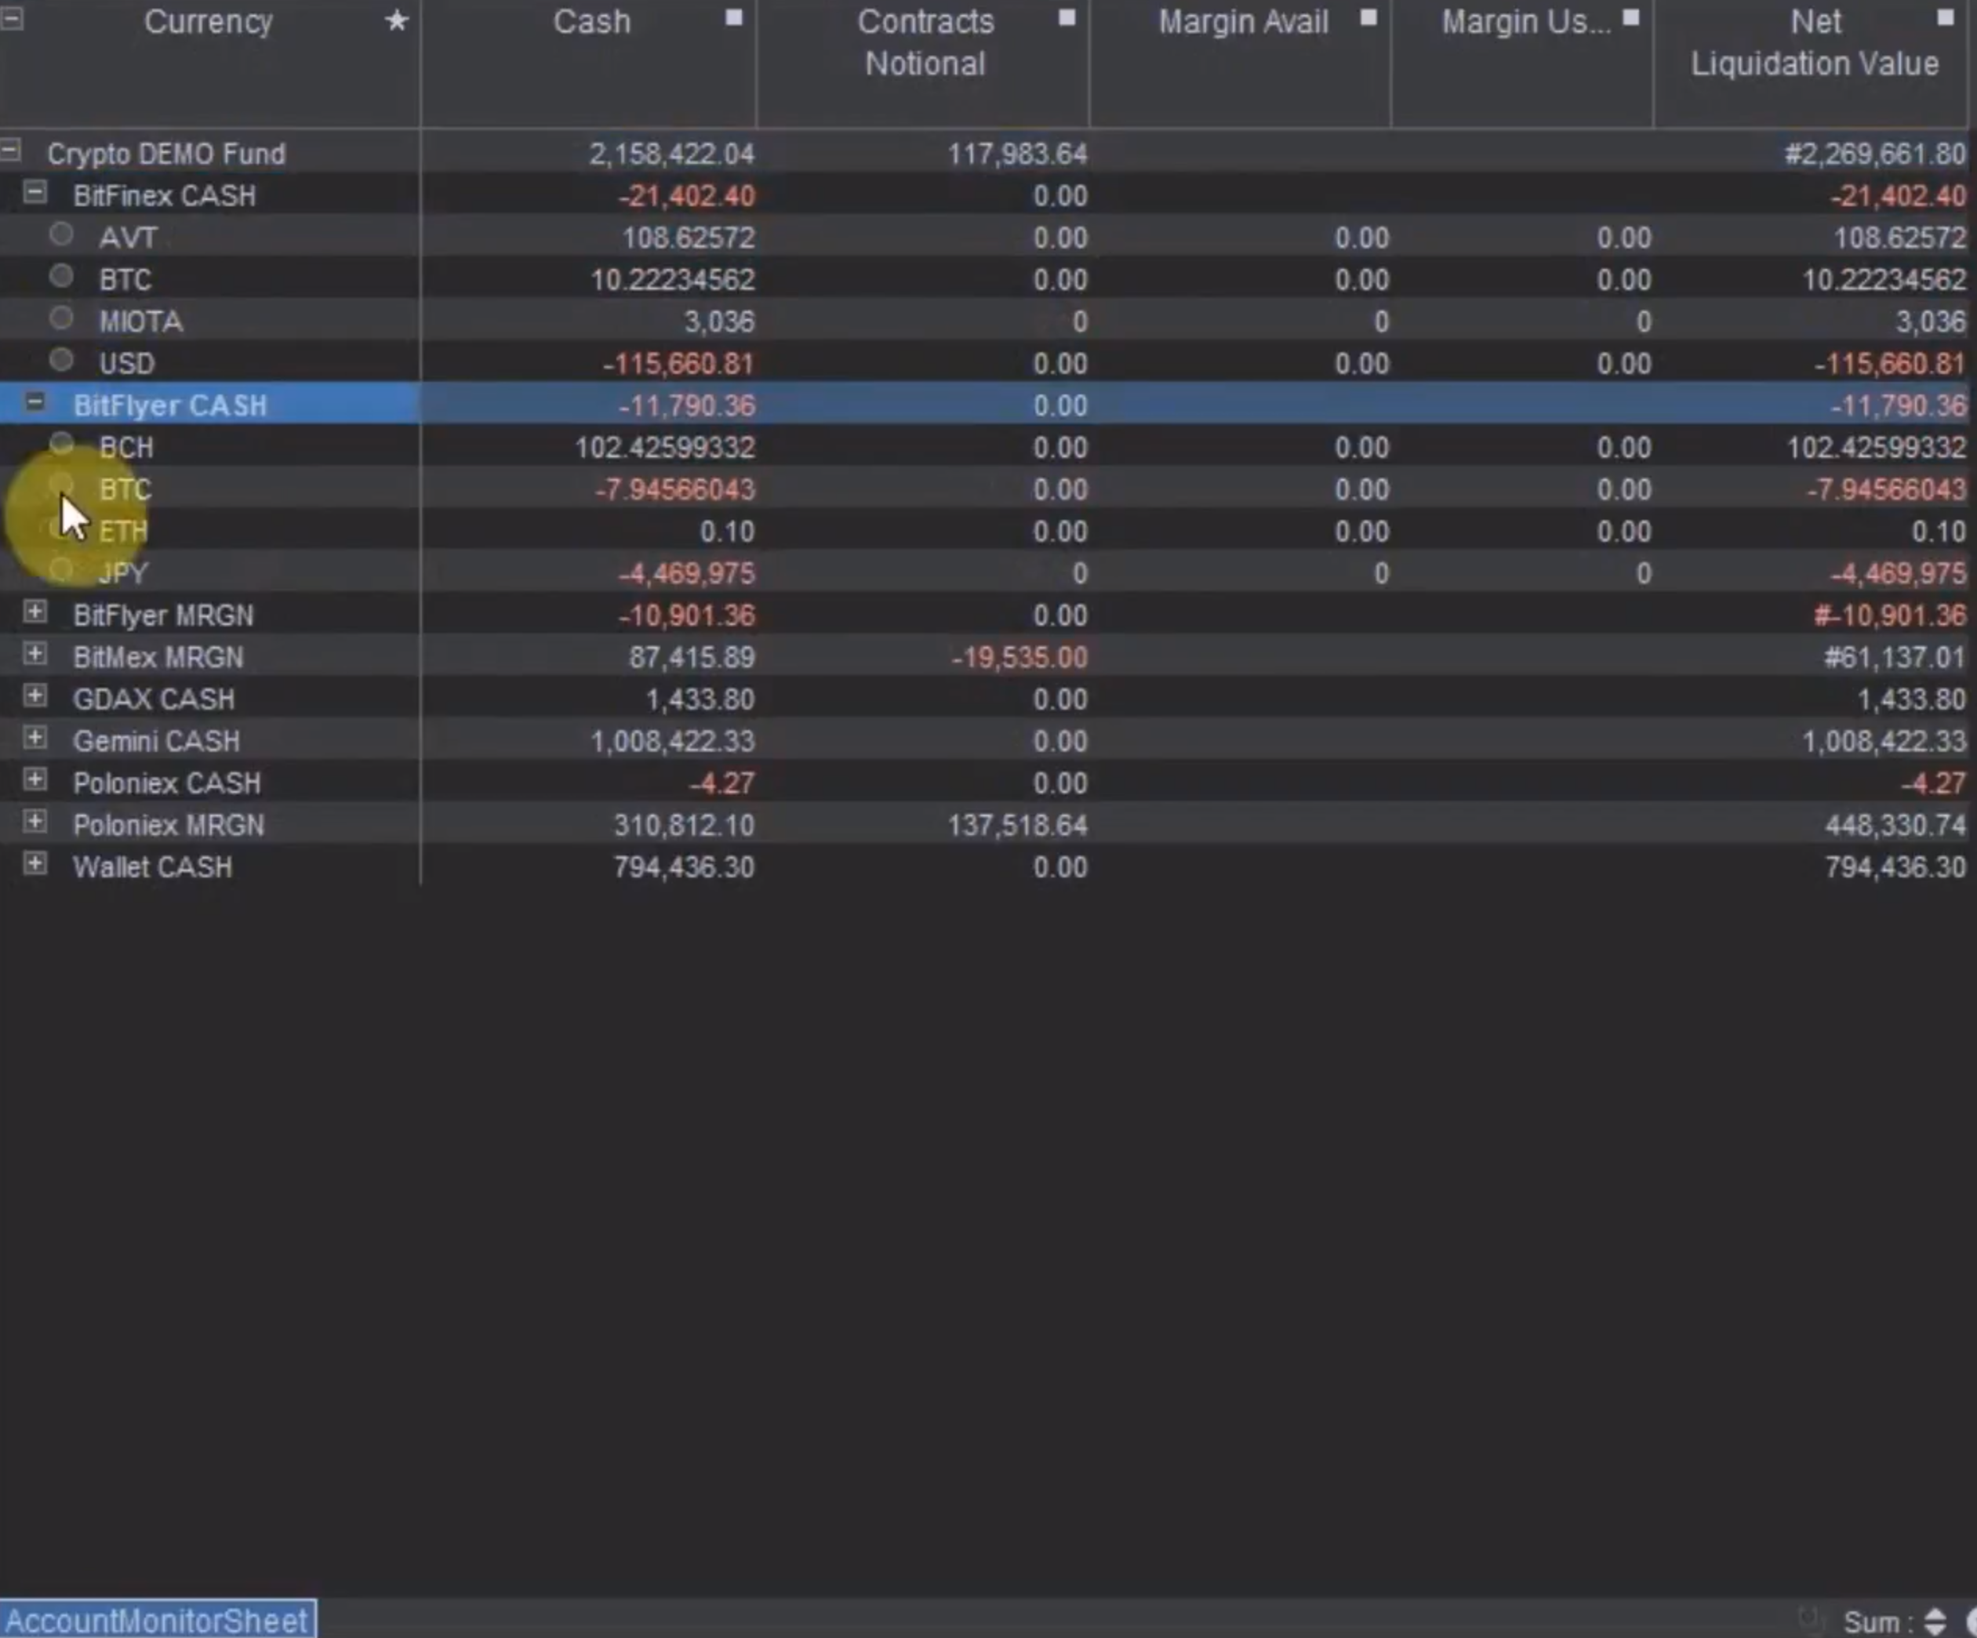This screenshot has height=1638, width=1977.
Task: Sort by the Cash column header
Action: tap(591, 22)
